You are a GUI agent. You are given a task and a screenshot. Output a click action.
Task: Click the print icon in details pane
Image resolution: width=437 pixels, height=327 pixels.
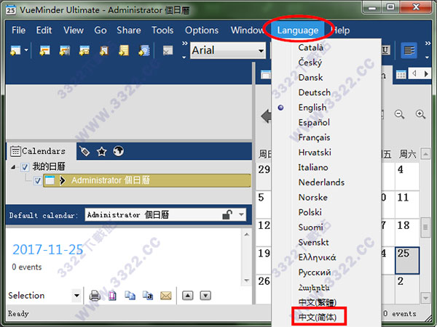95,296
